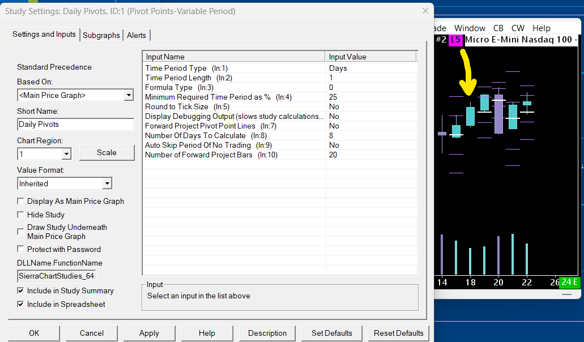Image resolution: width=584 pixels, height=342 pixels.
Task: Close the Study Settings dialog
Action: pyautogui.click(x=425, y=11)
